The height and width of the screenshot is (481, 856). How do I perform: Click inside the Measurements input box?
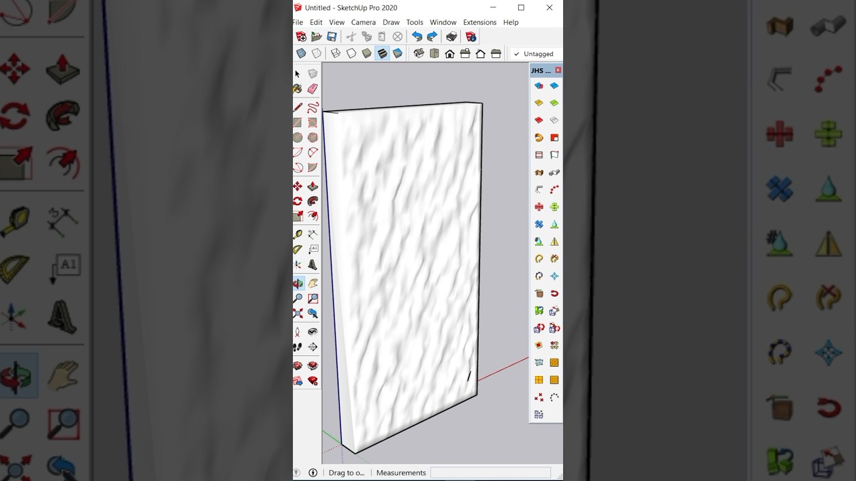[x=490, y=472]
